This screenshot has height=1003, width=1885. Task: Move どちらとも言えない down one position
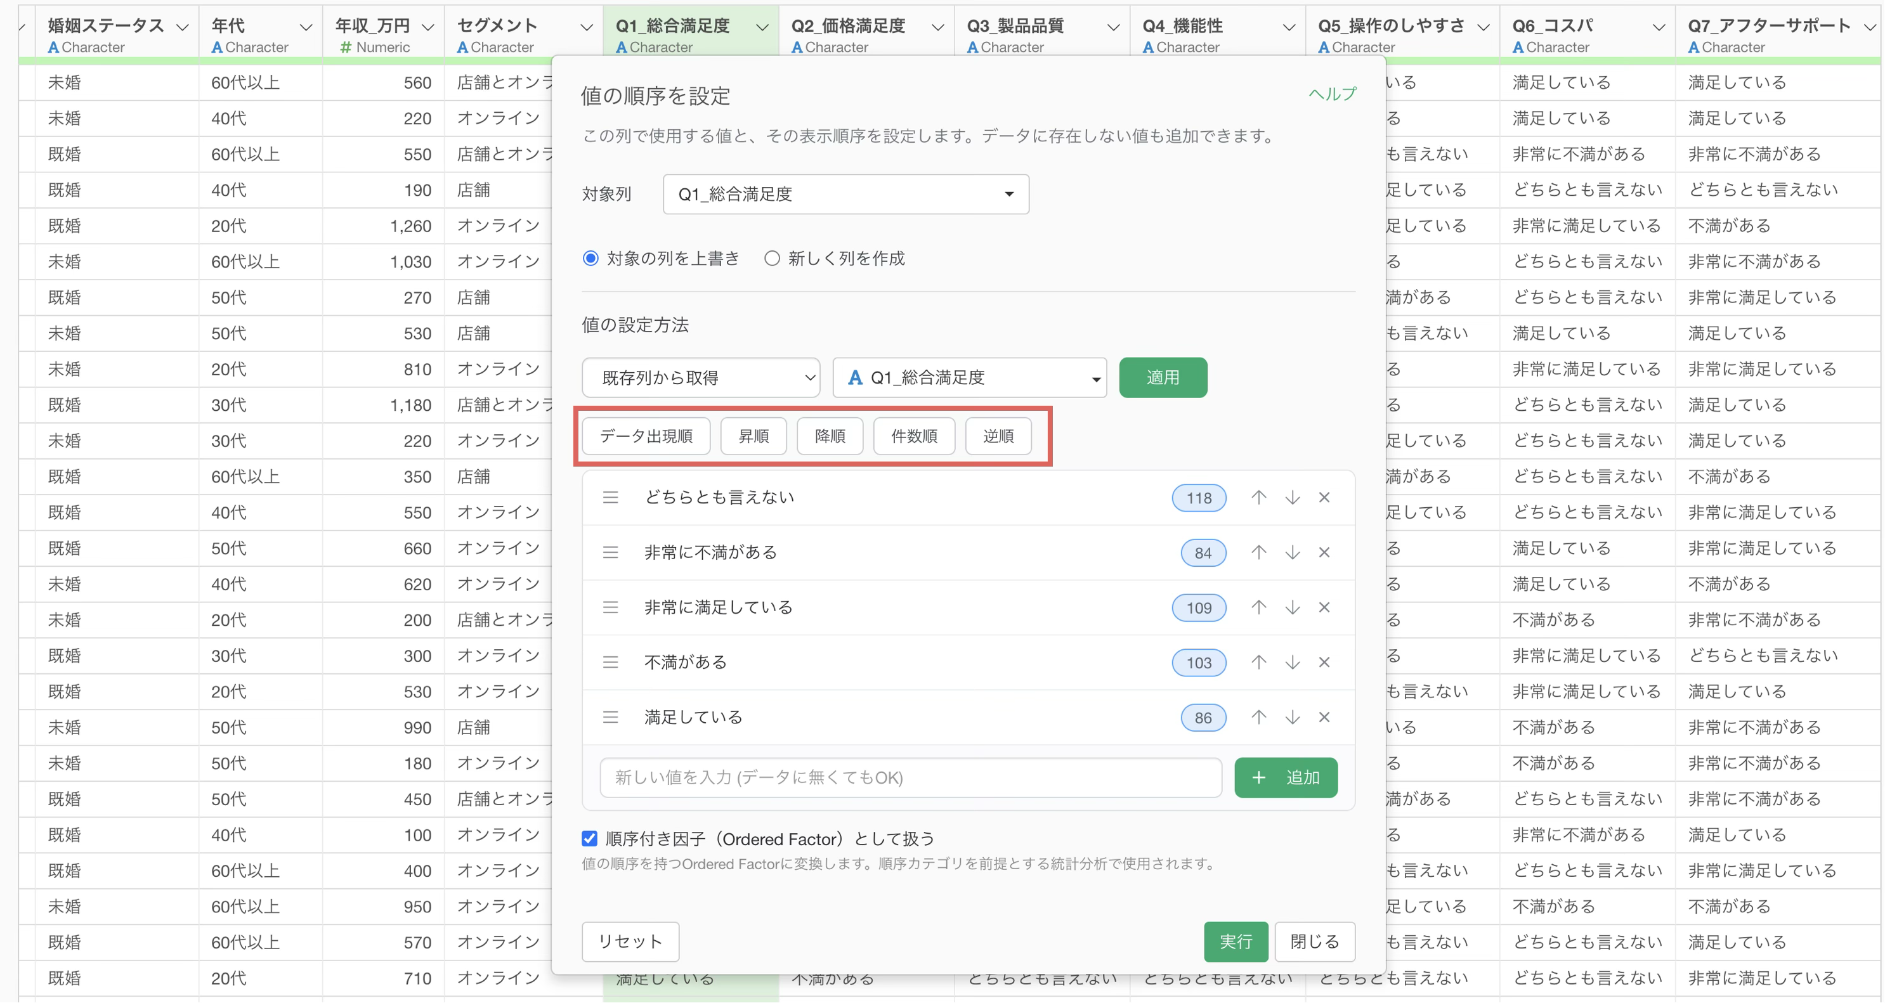[1292, 498]
